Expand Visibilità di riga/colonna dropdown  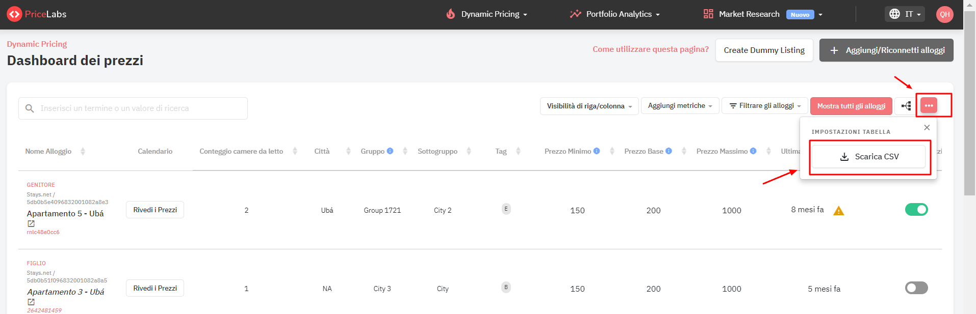tap(589, 106)
